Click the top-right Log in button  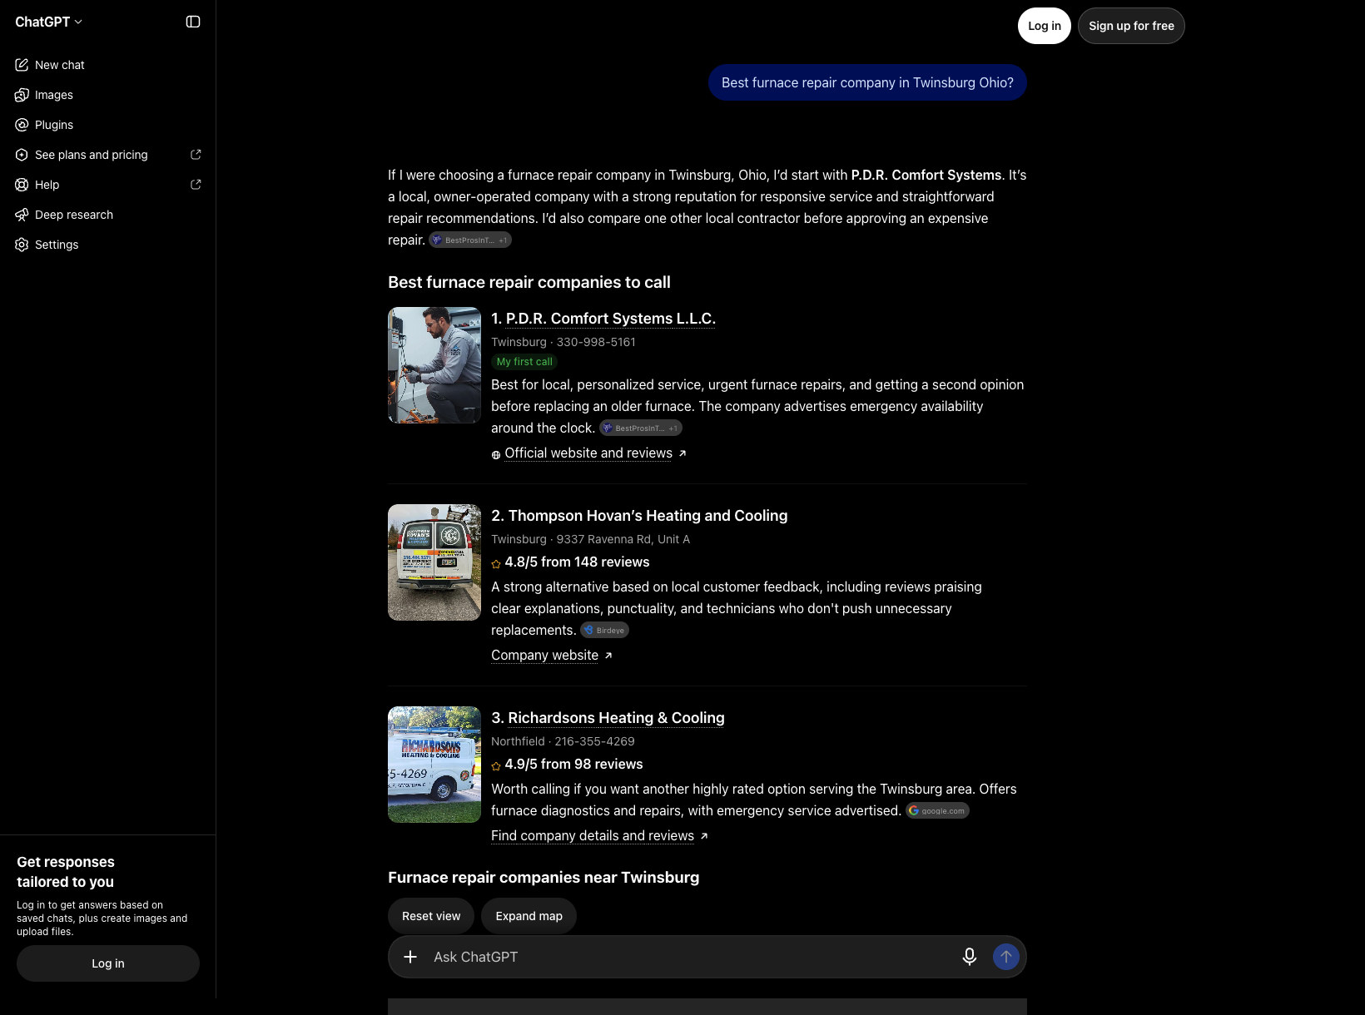[x=1045, y=26]
